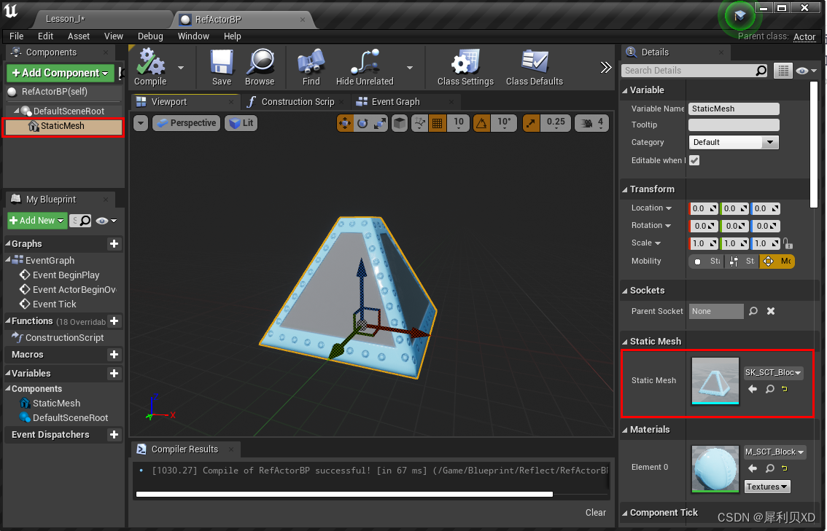Compile the blueprint

150,67
